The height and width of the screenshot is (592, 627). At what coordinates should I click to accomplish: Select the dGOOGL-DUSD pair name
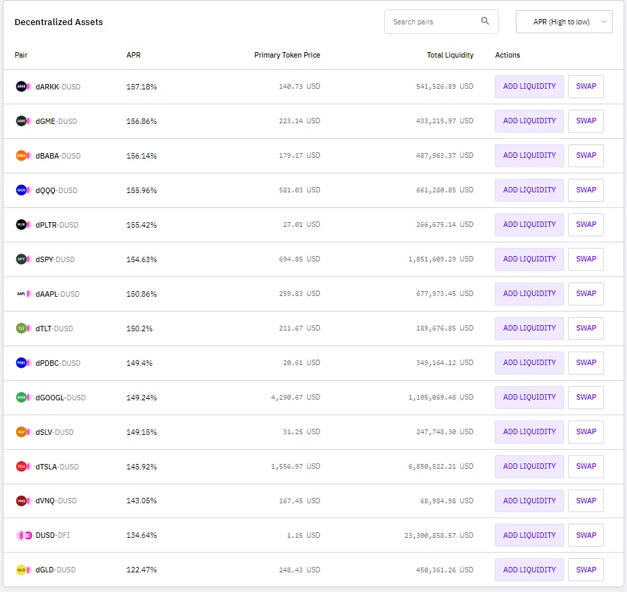tap(60, 398)
